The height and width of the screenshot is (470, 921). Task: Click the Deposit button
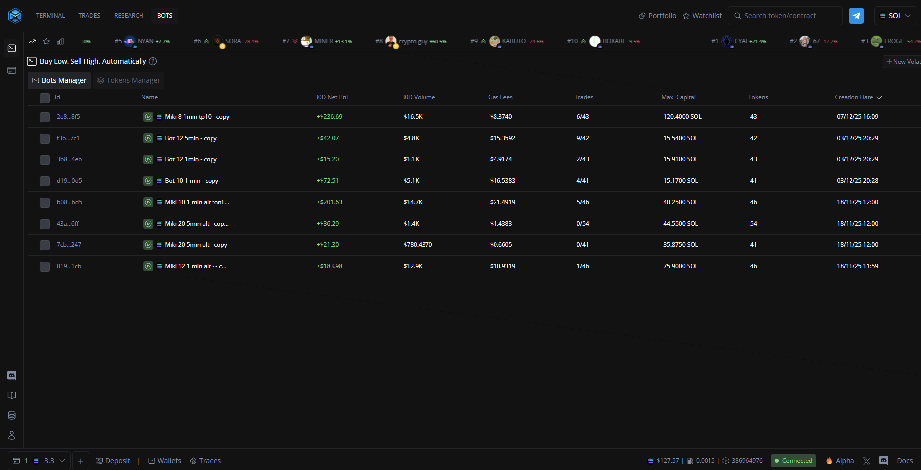tap(113, 461)
